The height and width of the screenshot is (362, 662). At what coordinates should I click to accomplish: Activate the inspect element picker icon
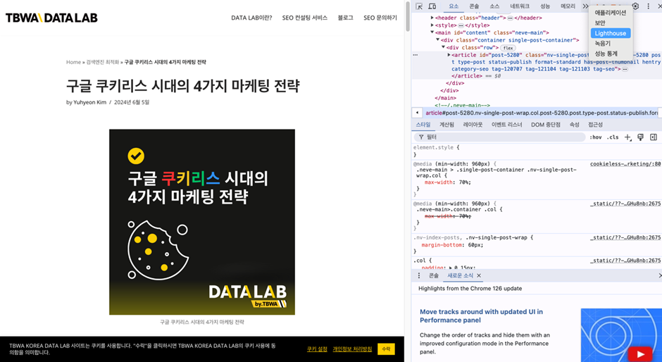[419, 6]
